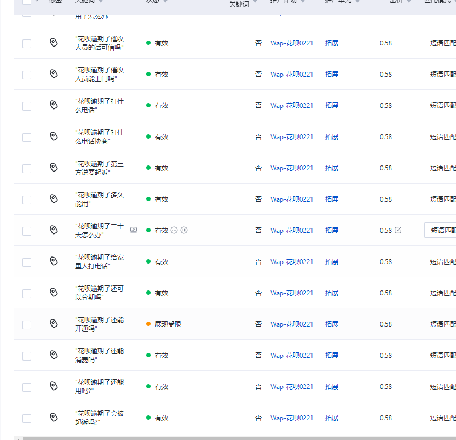Screen dimensions: 456x440
Task: Open 拓展 unit in 还可以分期吗 row
Action: pos(332,293)
